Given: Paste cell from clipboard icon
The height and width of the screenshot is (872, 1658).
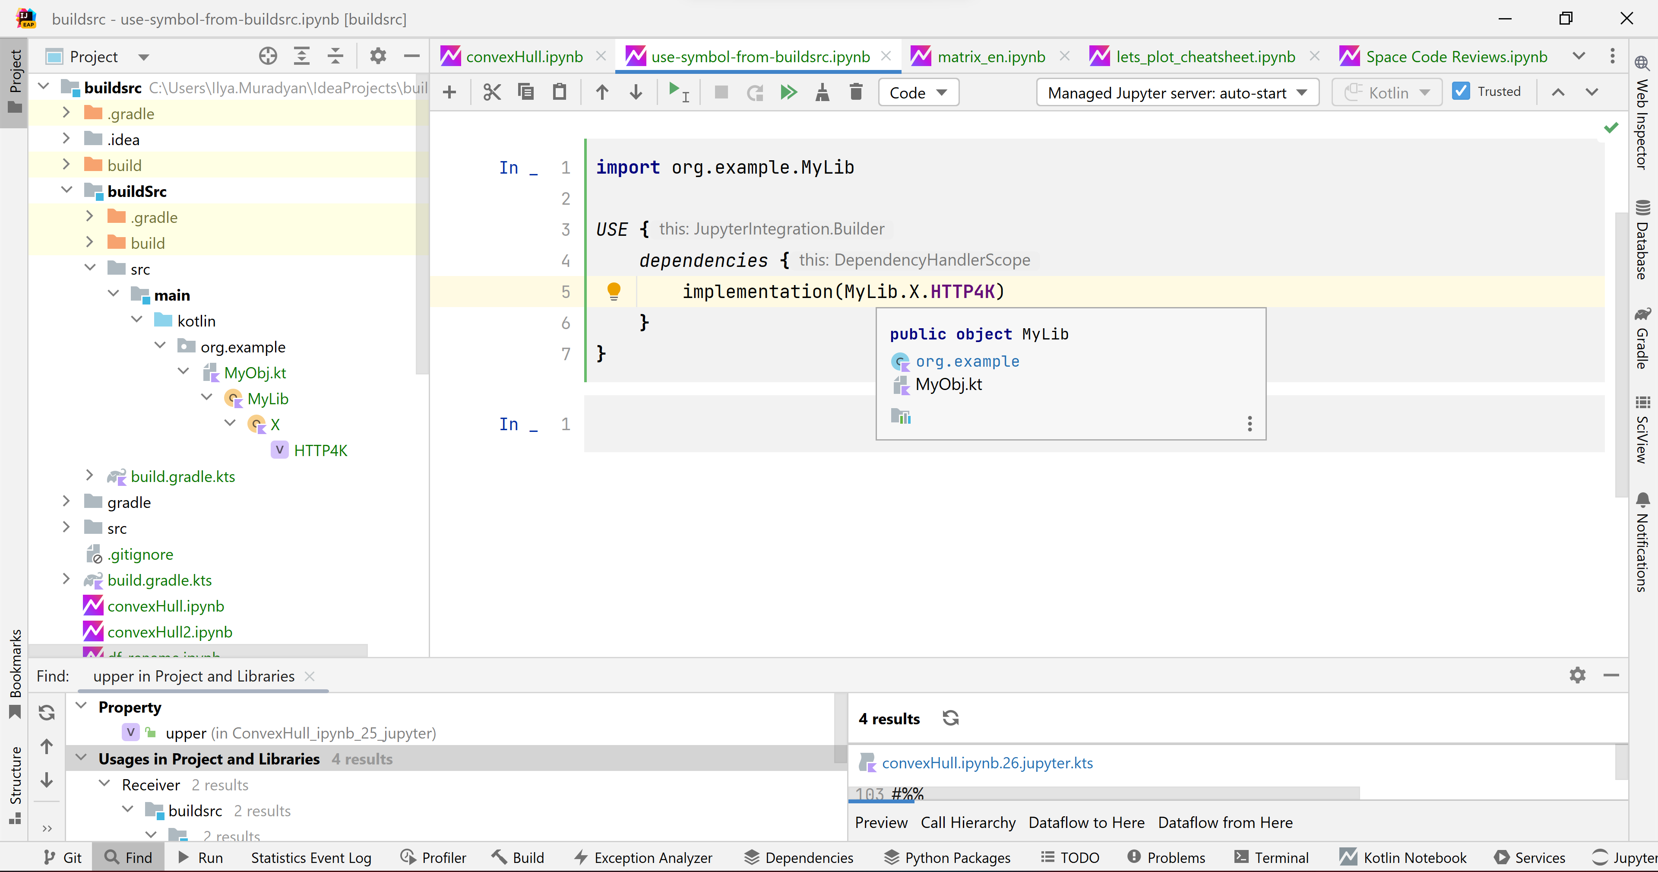Looking at the screenshot, I should (x=559, y=93).
